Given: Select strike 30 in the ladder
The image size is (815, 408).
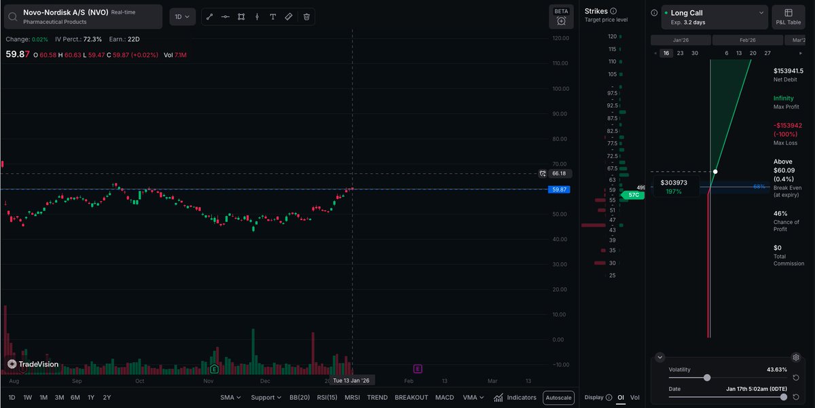Looking at the screenshot, I should (x=612, y=263).
